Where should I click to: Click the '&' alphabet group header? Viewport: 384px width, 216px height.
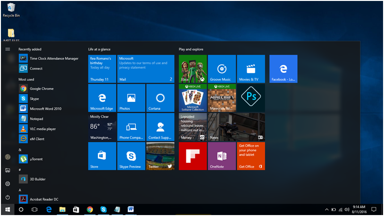(x=20, y=150)
